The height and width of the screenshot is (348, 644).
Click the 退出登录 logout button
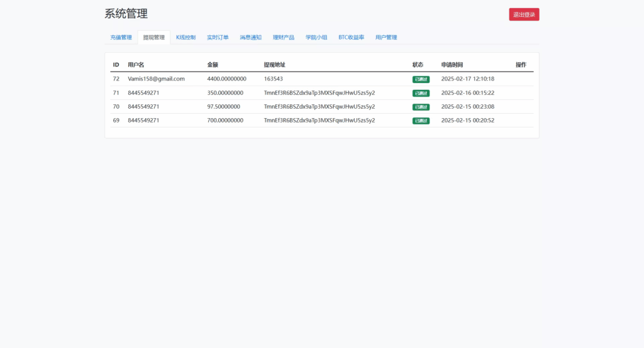pos(524,14)
